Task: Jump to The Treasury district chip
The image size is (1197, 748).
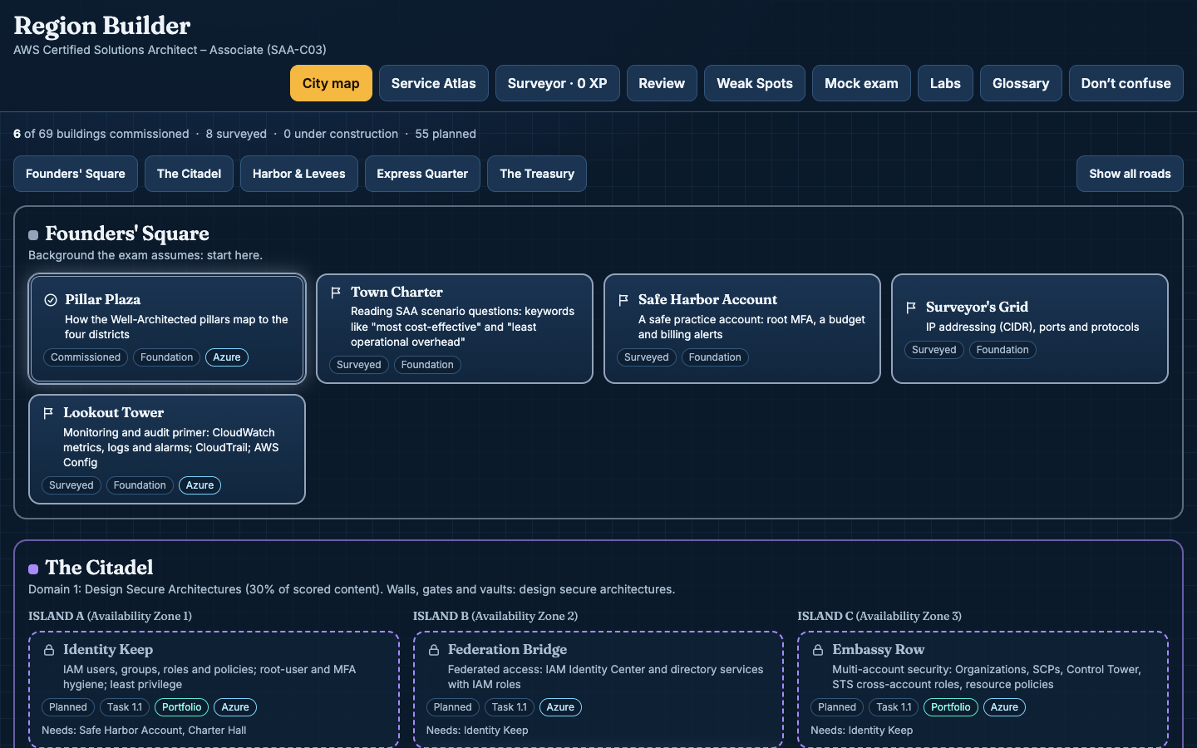Action: (537, 174)
